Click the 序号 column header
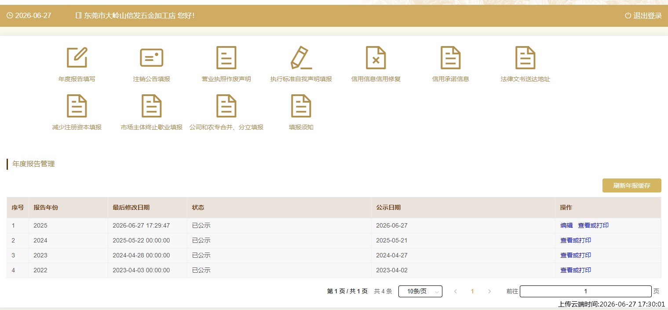Image resolution: width=668 pixels, height=310 pixels. pyautogui.click(x=18, y=207)
